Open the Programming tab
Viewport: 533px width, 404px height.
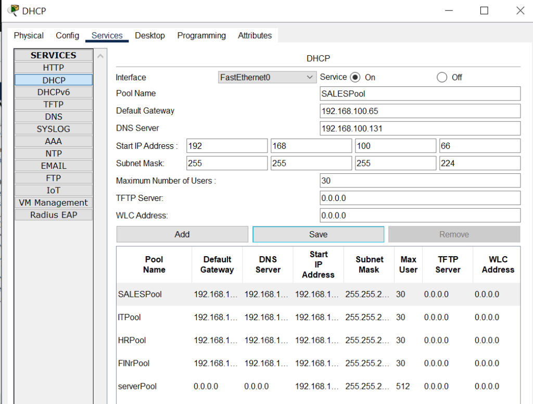(x=201, y=35)
